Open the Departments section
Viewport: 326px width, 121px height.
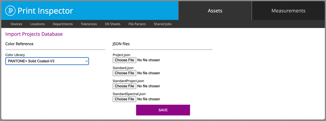tap(63, 24)
